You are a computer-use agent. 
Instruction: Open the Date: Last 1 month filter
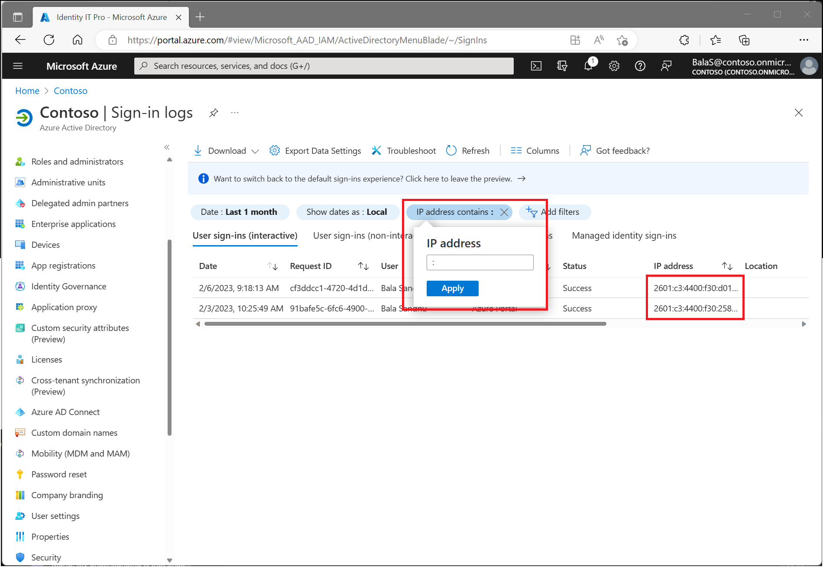pos(240,212)
